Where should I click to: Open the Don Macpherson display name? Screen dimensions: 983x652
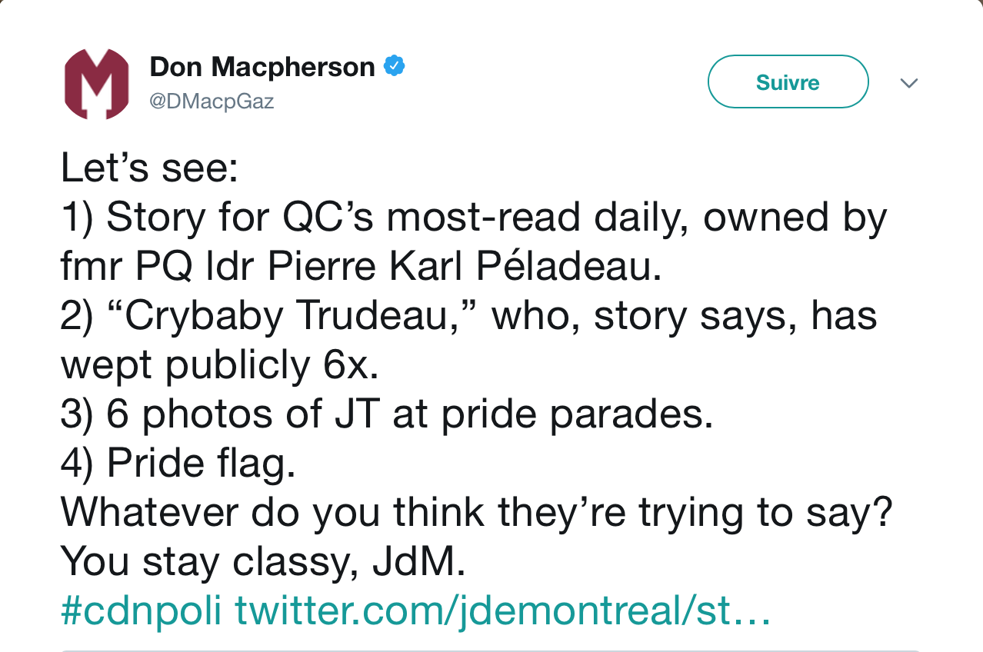262,67
